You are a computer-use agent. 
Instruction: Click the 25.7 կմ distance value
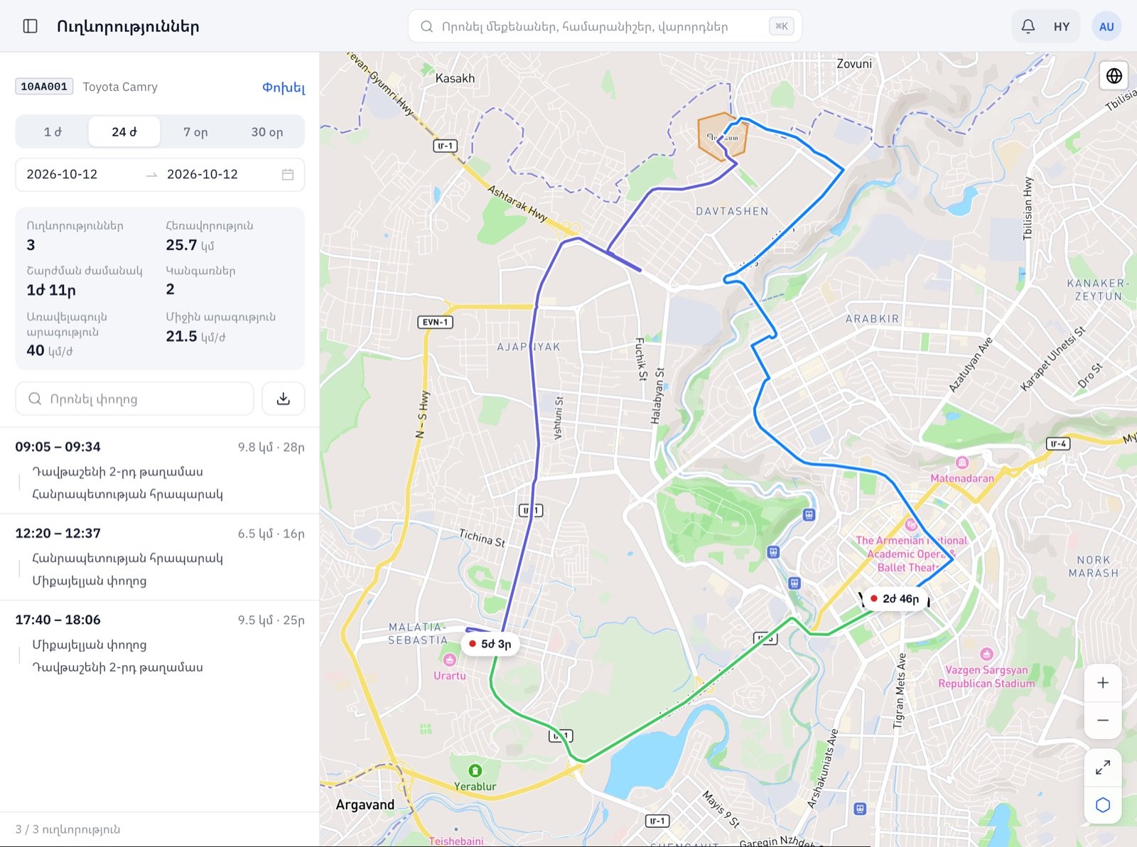[190, 245]
